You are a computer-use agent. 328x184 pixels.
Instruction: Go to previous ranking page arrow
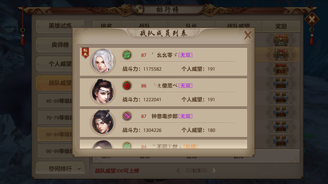(x=178, y=171)
